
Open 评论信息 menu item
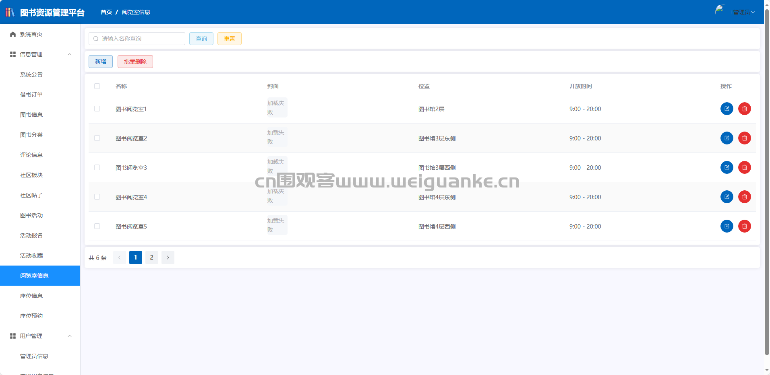(x=40, y=155)
